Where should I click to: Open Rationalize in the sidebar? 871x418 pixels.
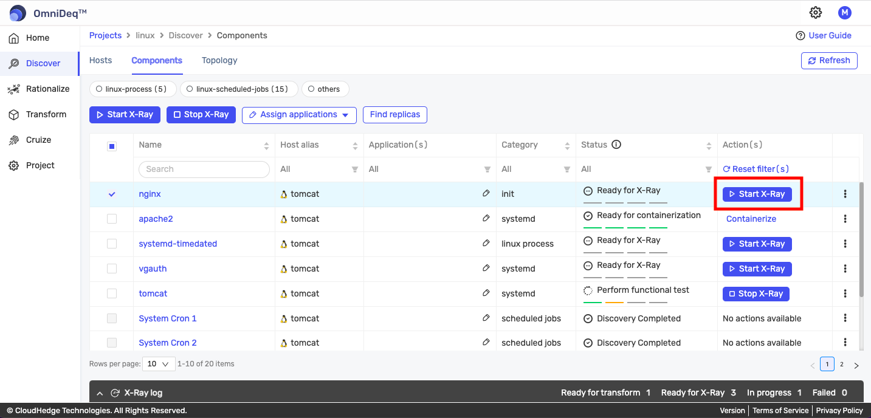click(47, 89)
